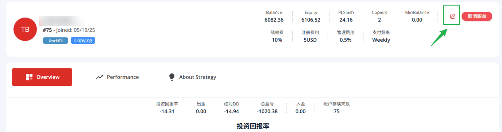Click the red edit pencil icon
This screenshot has width=502, height=132.
pyautogui.click(x=453, y=16)
